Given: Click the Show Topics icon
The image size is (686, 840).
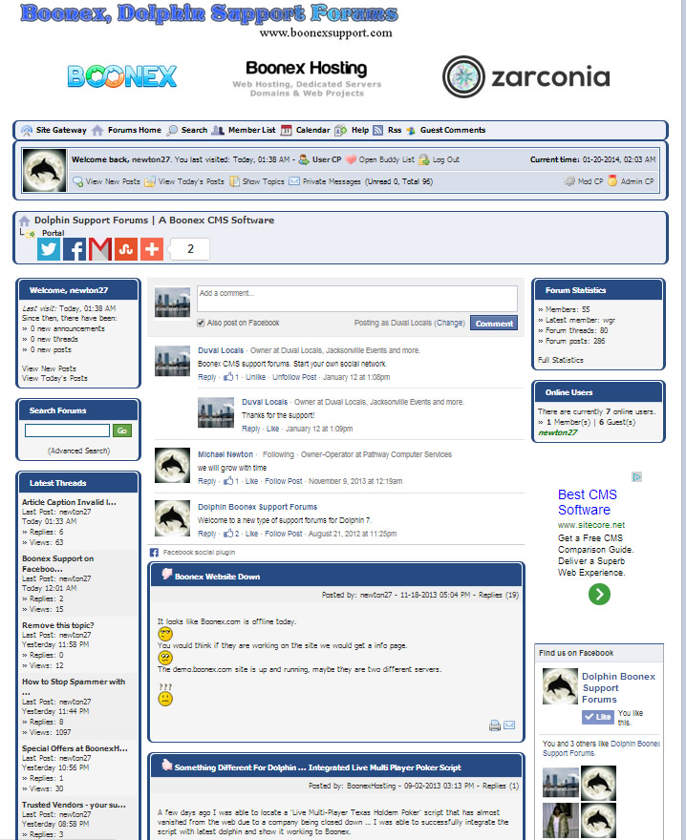Looking at the screenshot, I should [x=234, y=181].
